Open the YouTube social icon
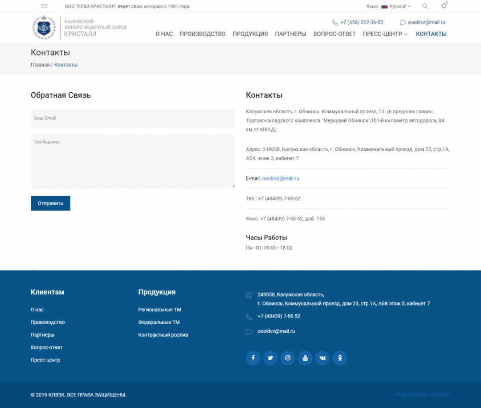This screenshot has width=481, height=408. tap(305, 358)
